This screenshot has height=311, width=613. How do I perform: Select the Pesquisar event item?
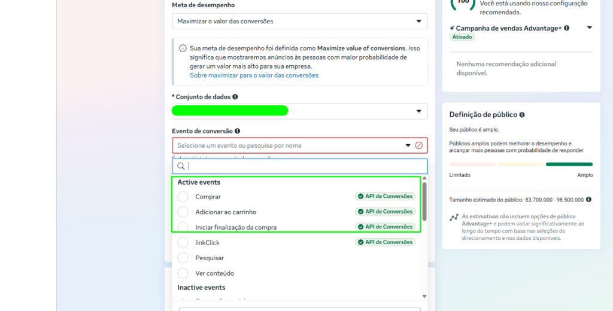[x=297, y=258]
